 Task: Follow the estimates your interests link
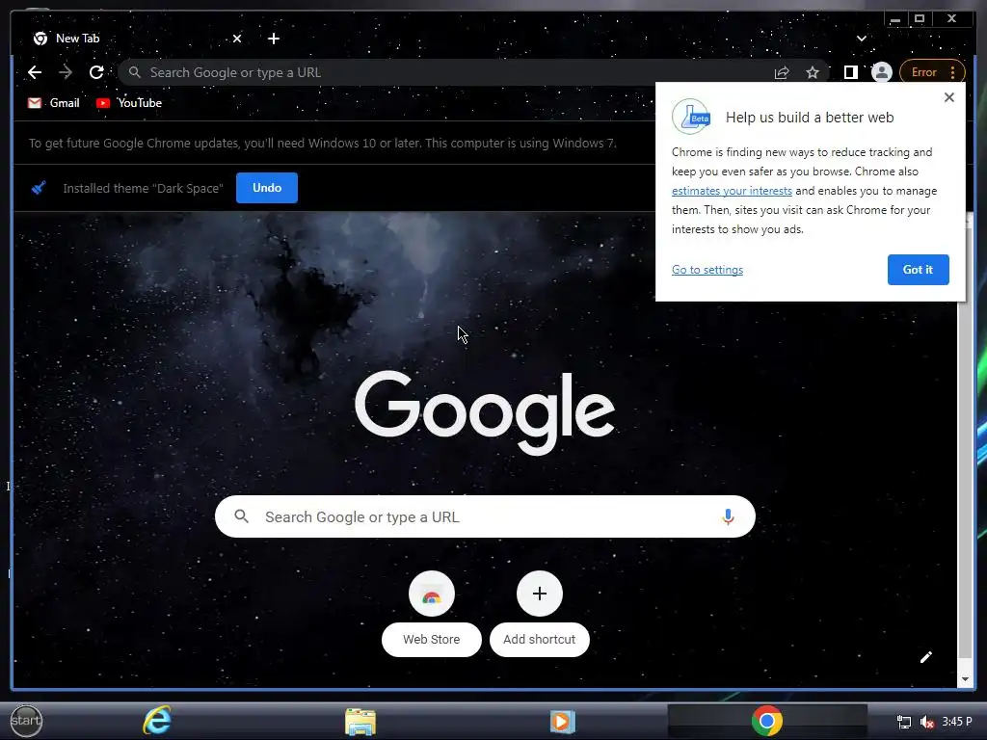click(732, 191)
